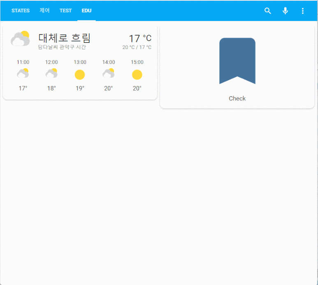The height and width of the screenshot is (285, 318).
Task: Click the blue bookmark Check icon
Action: [237, 61]
